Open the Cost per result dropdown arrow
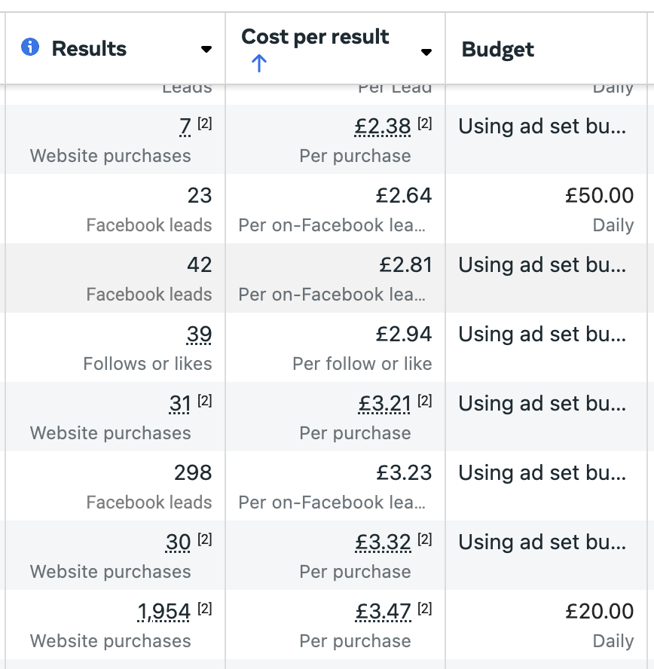 click(426, 52)
